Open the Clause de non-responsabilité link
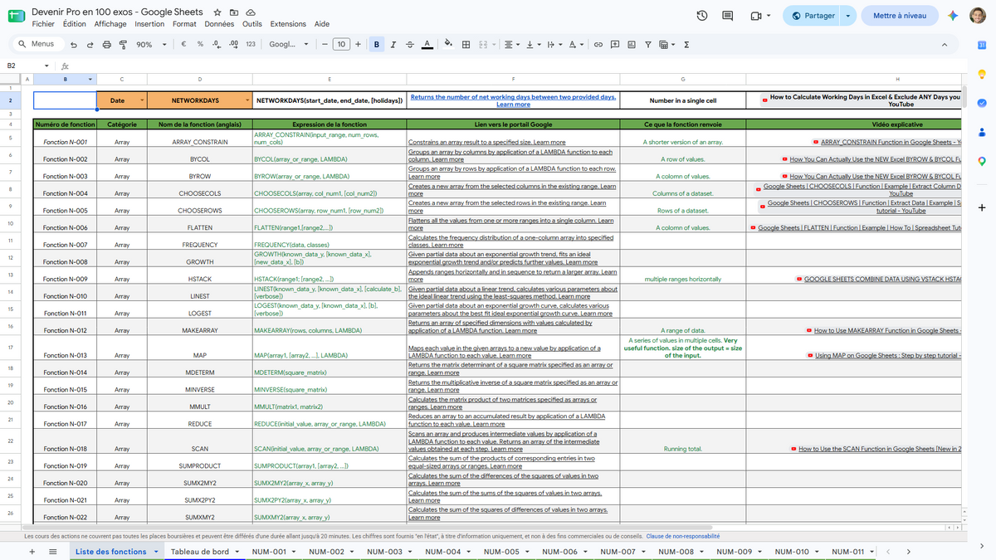Image resolution: width=996 pixels, height=560 pixels. (682, 536)
